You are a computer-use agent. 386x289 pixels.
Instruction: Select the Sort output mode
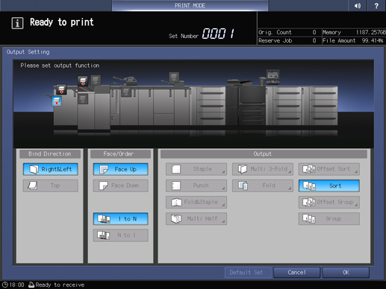pyautogui.click(x=329, y=185)
